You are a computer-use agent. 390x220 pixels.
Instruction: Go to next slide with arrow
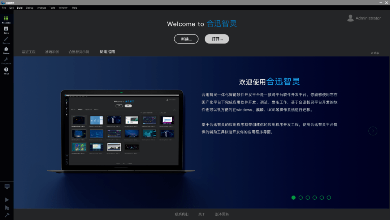(373, 131)
